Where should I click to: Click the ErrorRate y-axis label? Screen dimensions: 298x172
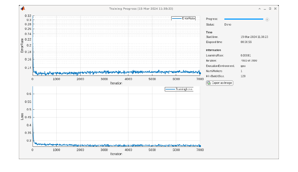[x=22, y=45]
